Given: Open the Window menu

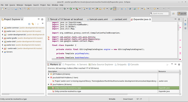Looking at the screenshot, I should click(x=55, y=5).
